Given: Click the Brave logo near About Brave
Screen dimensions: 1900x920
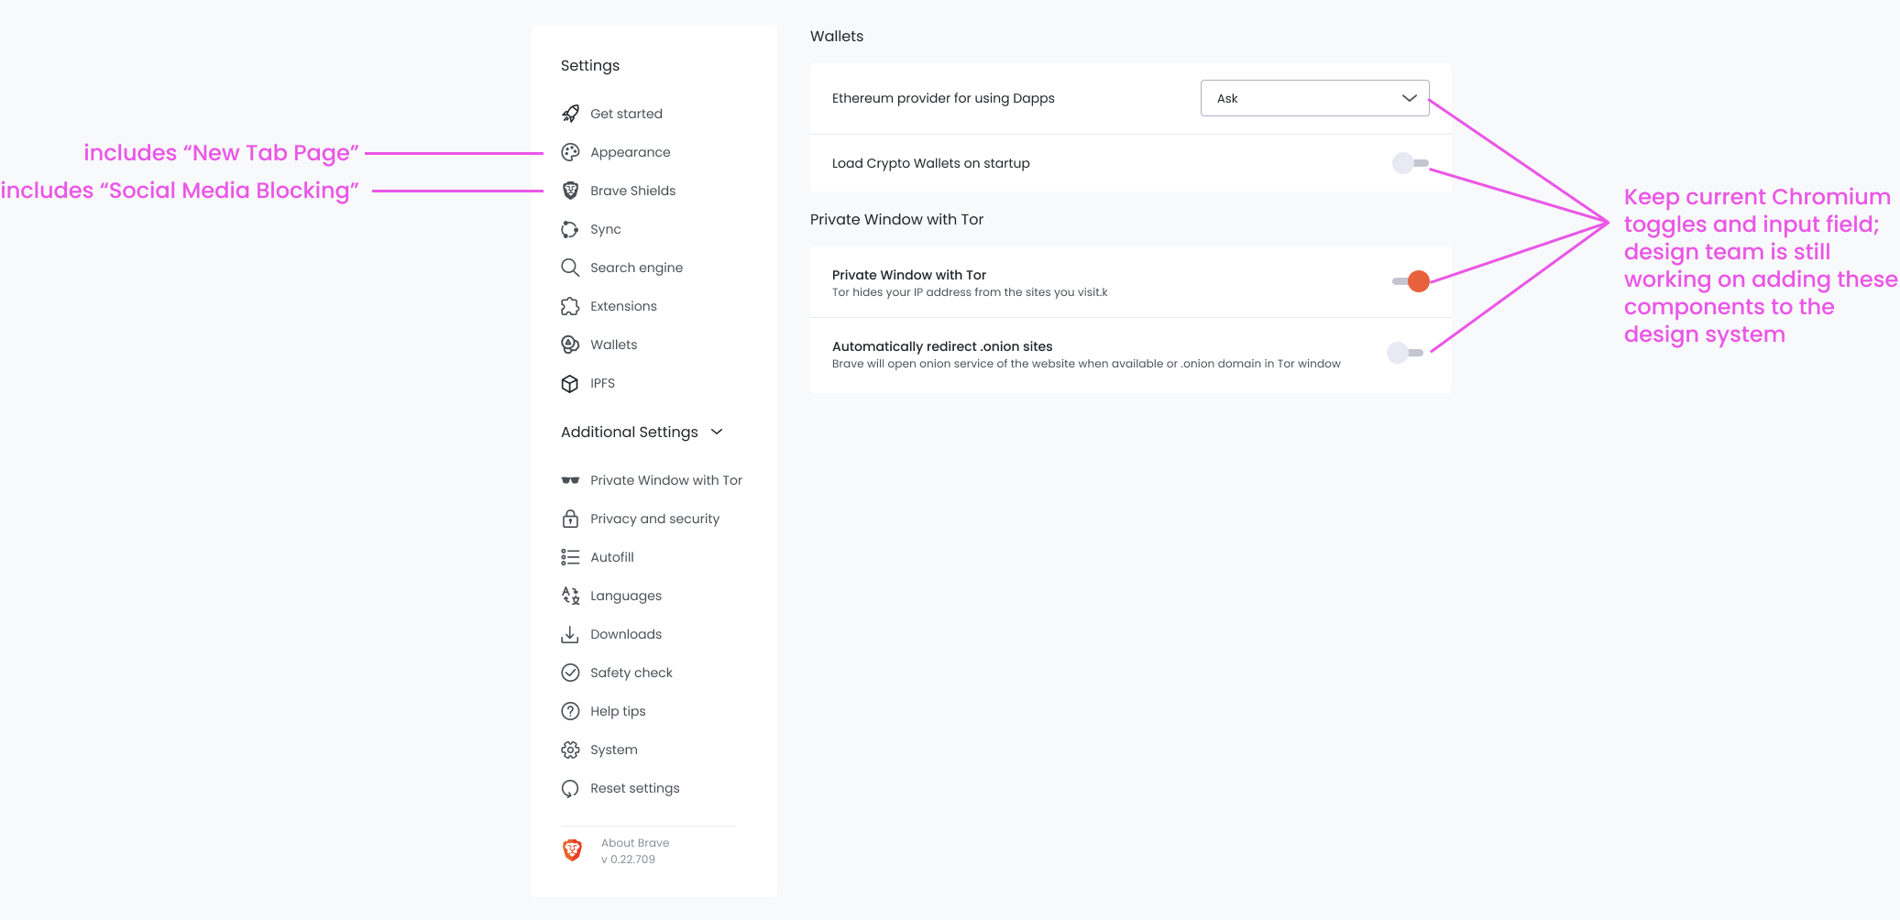Looking at the screenshot, I should [572, 850].
